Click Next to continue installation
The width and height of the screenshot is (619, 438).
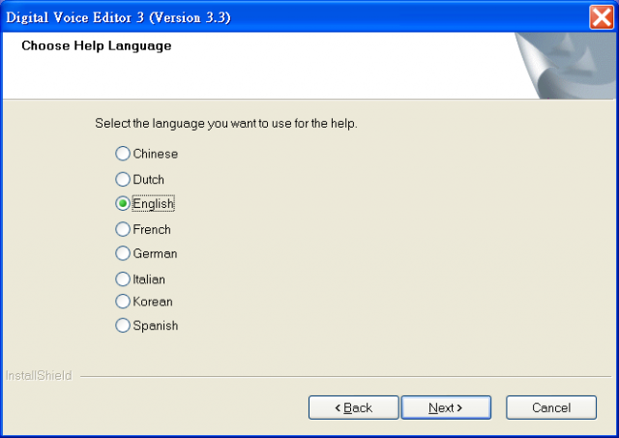[x=446, y=408]
